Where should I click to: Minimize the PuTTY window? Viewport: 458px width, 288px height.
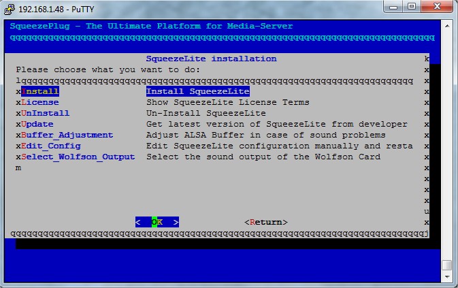(393, 7)
